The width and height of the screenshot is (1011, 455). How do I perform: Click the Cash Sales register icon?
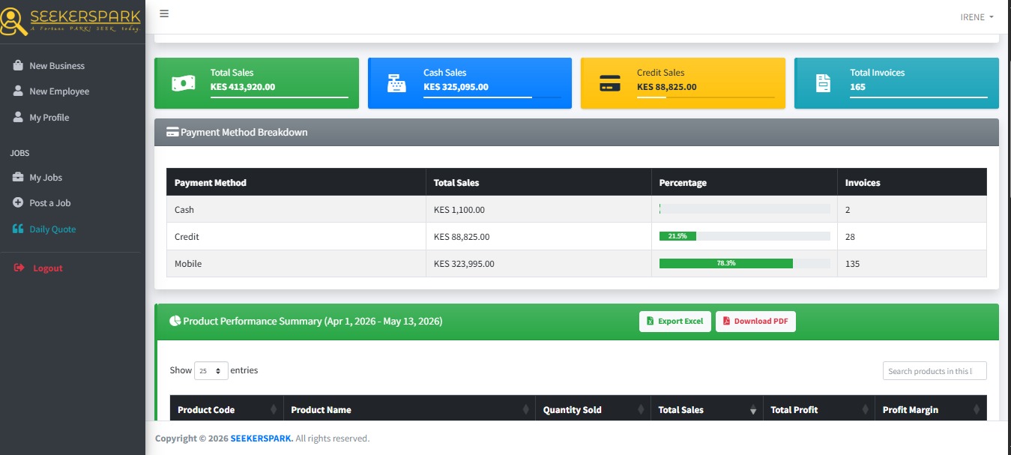click(396, 84)
